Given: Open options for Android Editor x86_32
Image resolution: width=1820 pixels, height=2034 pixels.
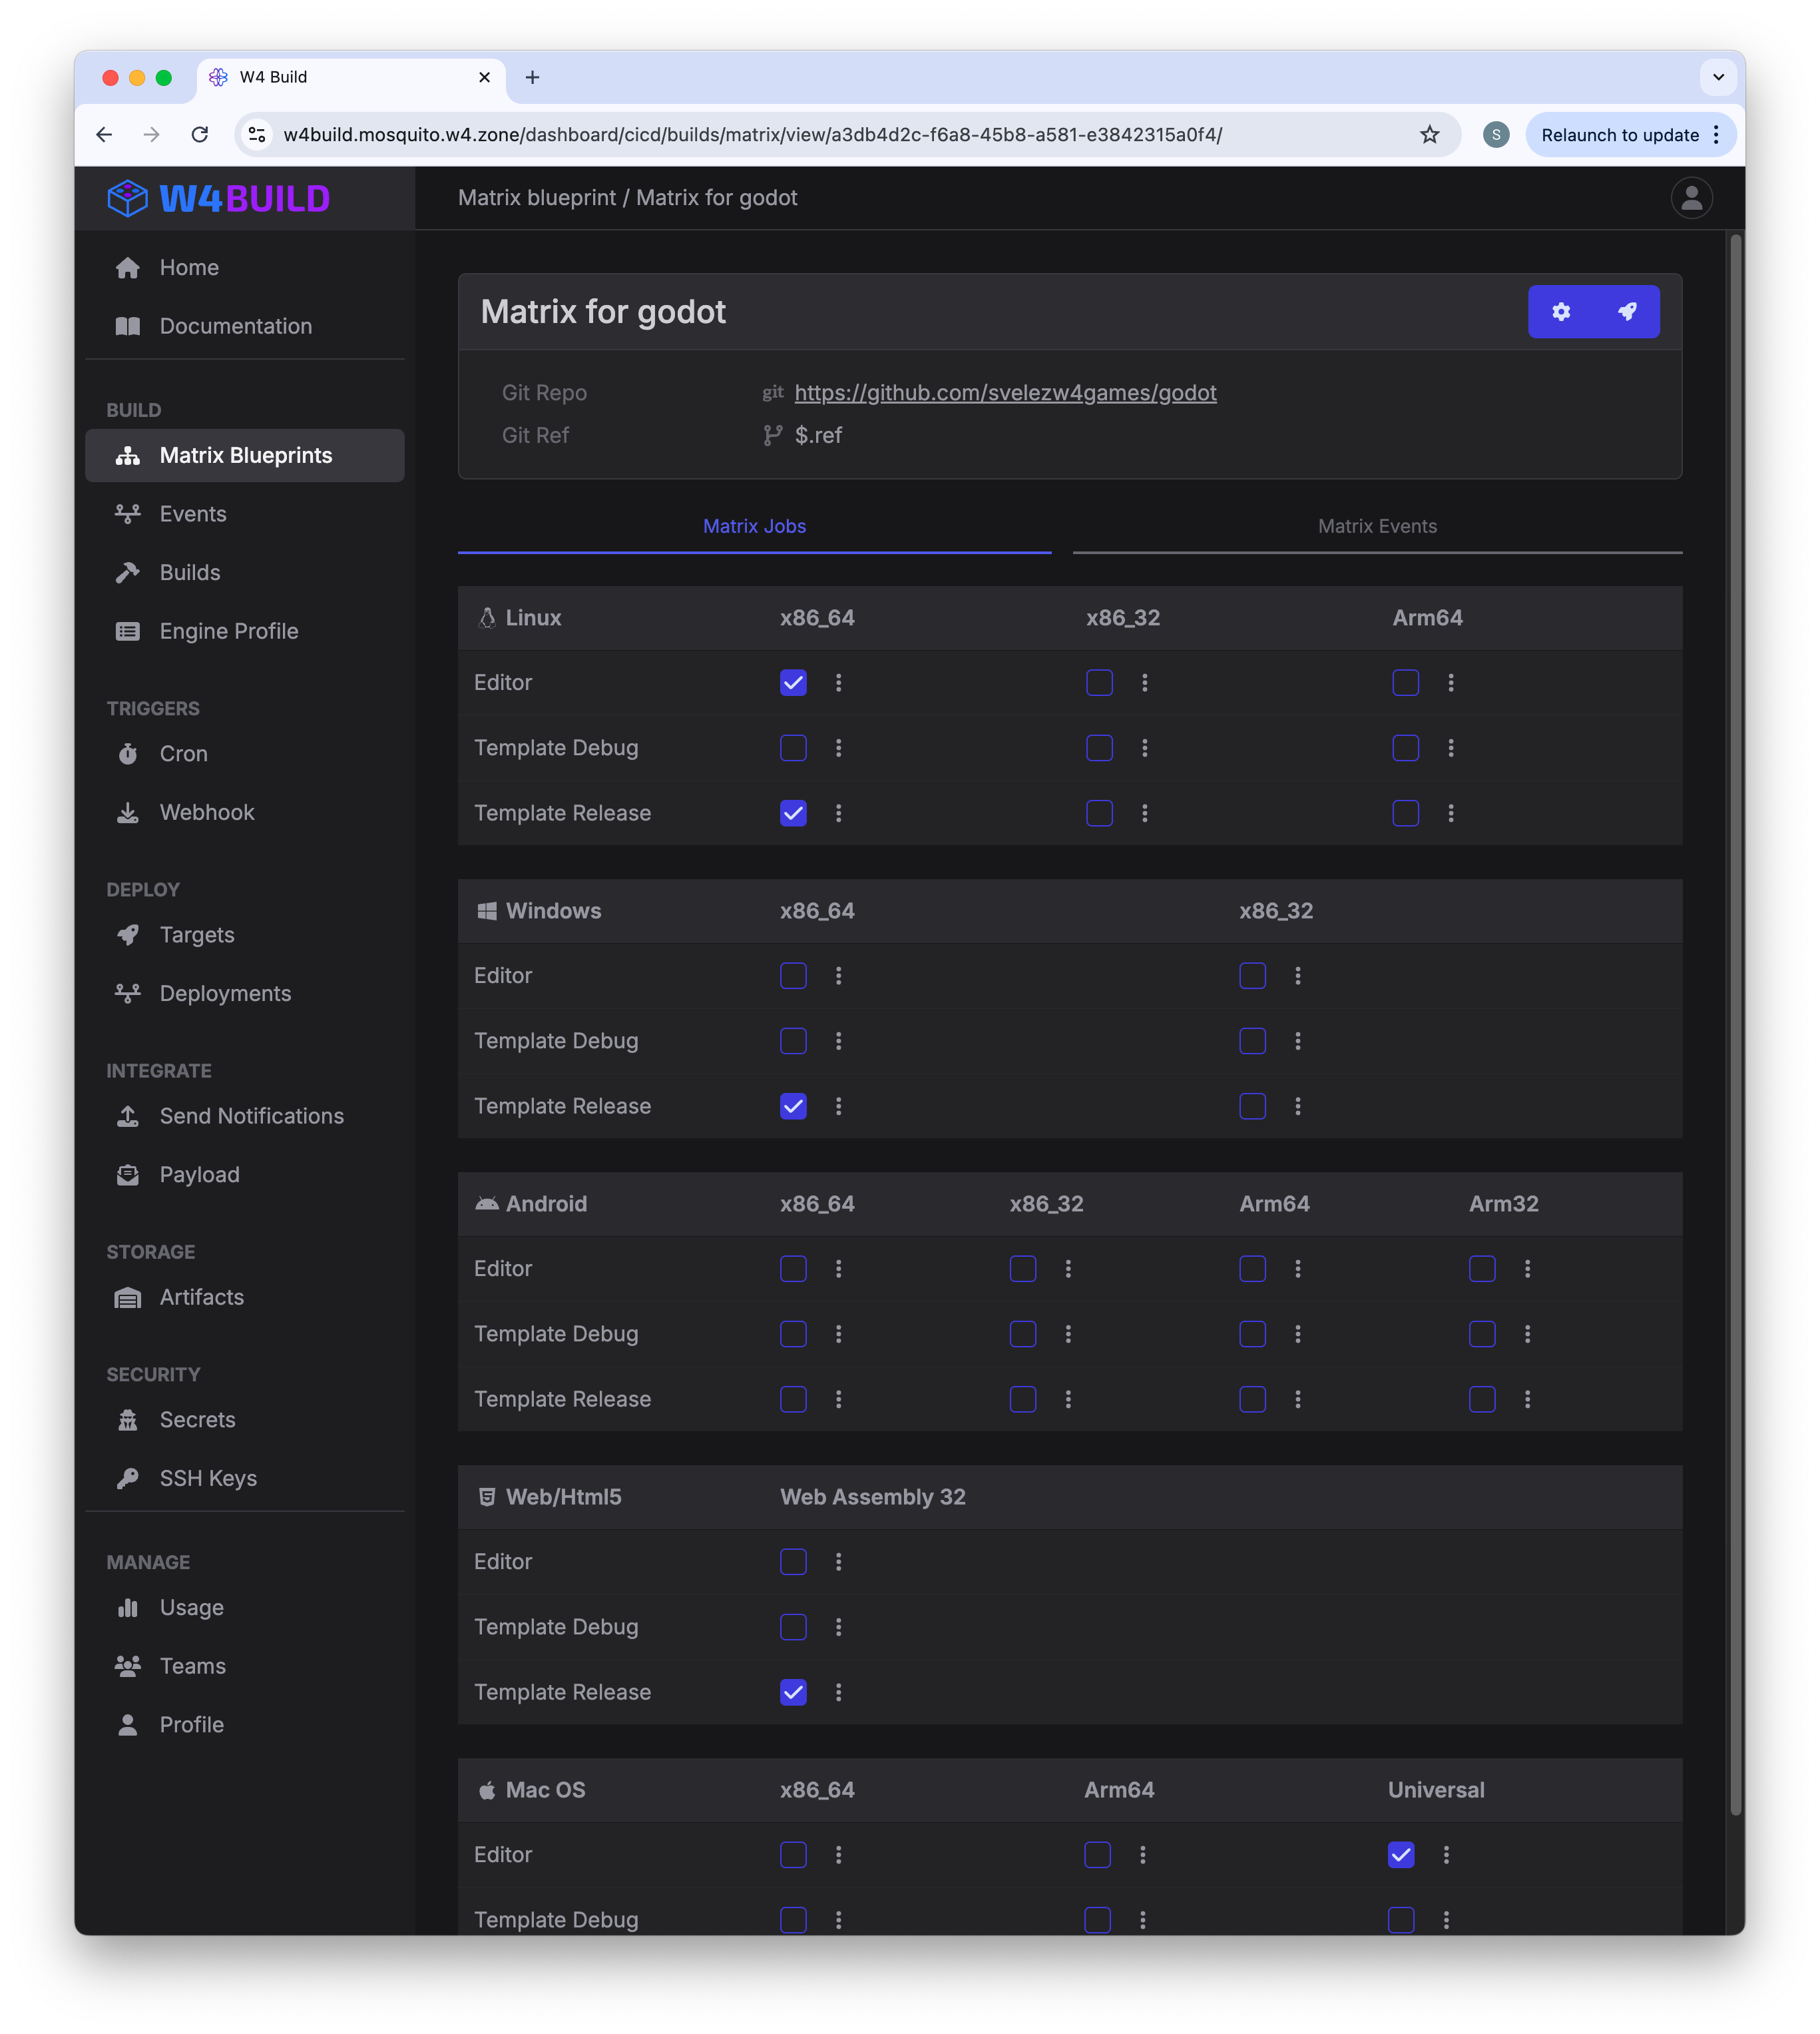Looking at the screenshot, I should pyautogui.click(x=1068, y=1269).
